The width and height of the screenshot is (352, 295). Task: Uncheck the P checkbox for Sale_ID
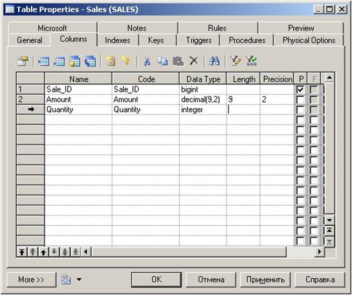coord(300,89)
